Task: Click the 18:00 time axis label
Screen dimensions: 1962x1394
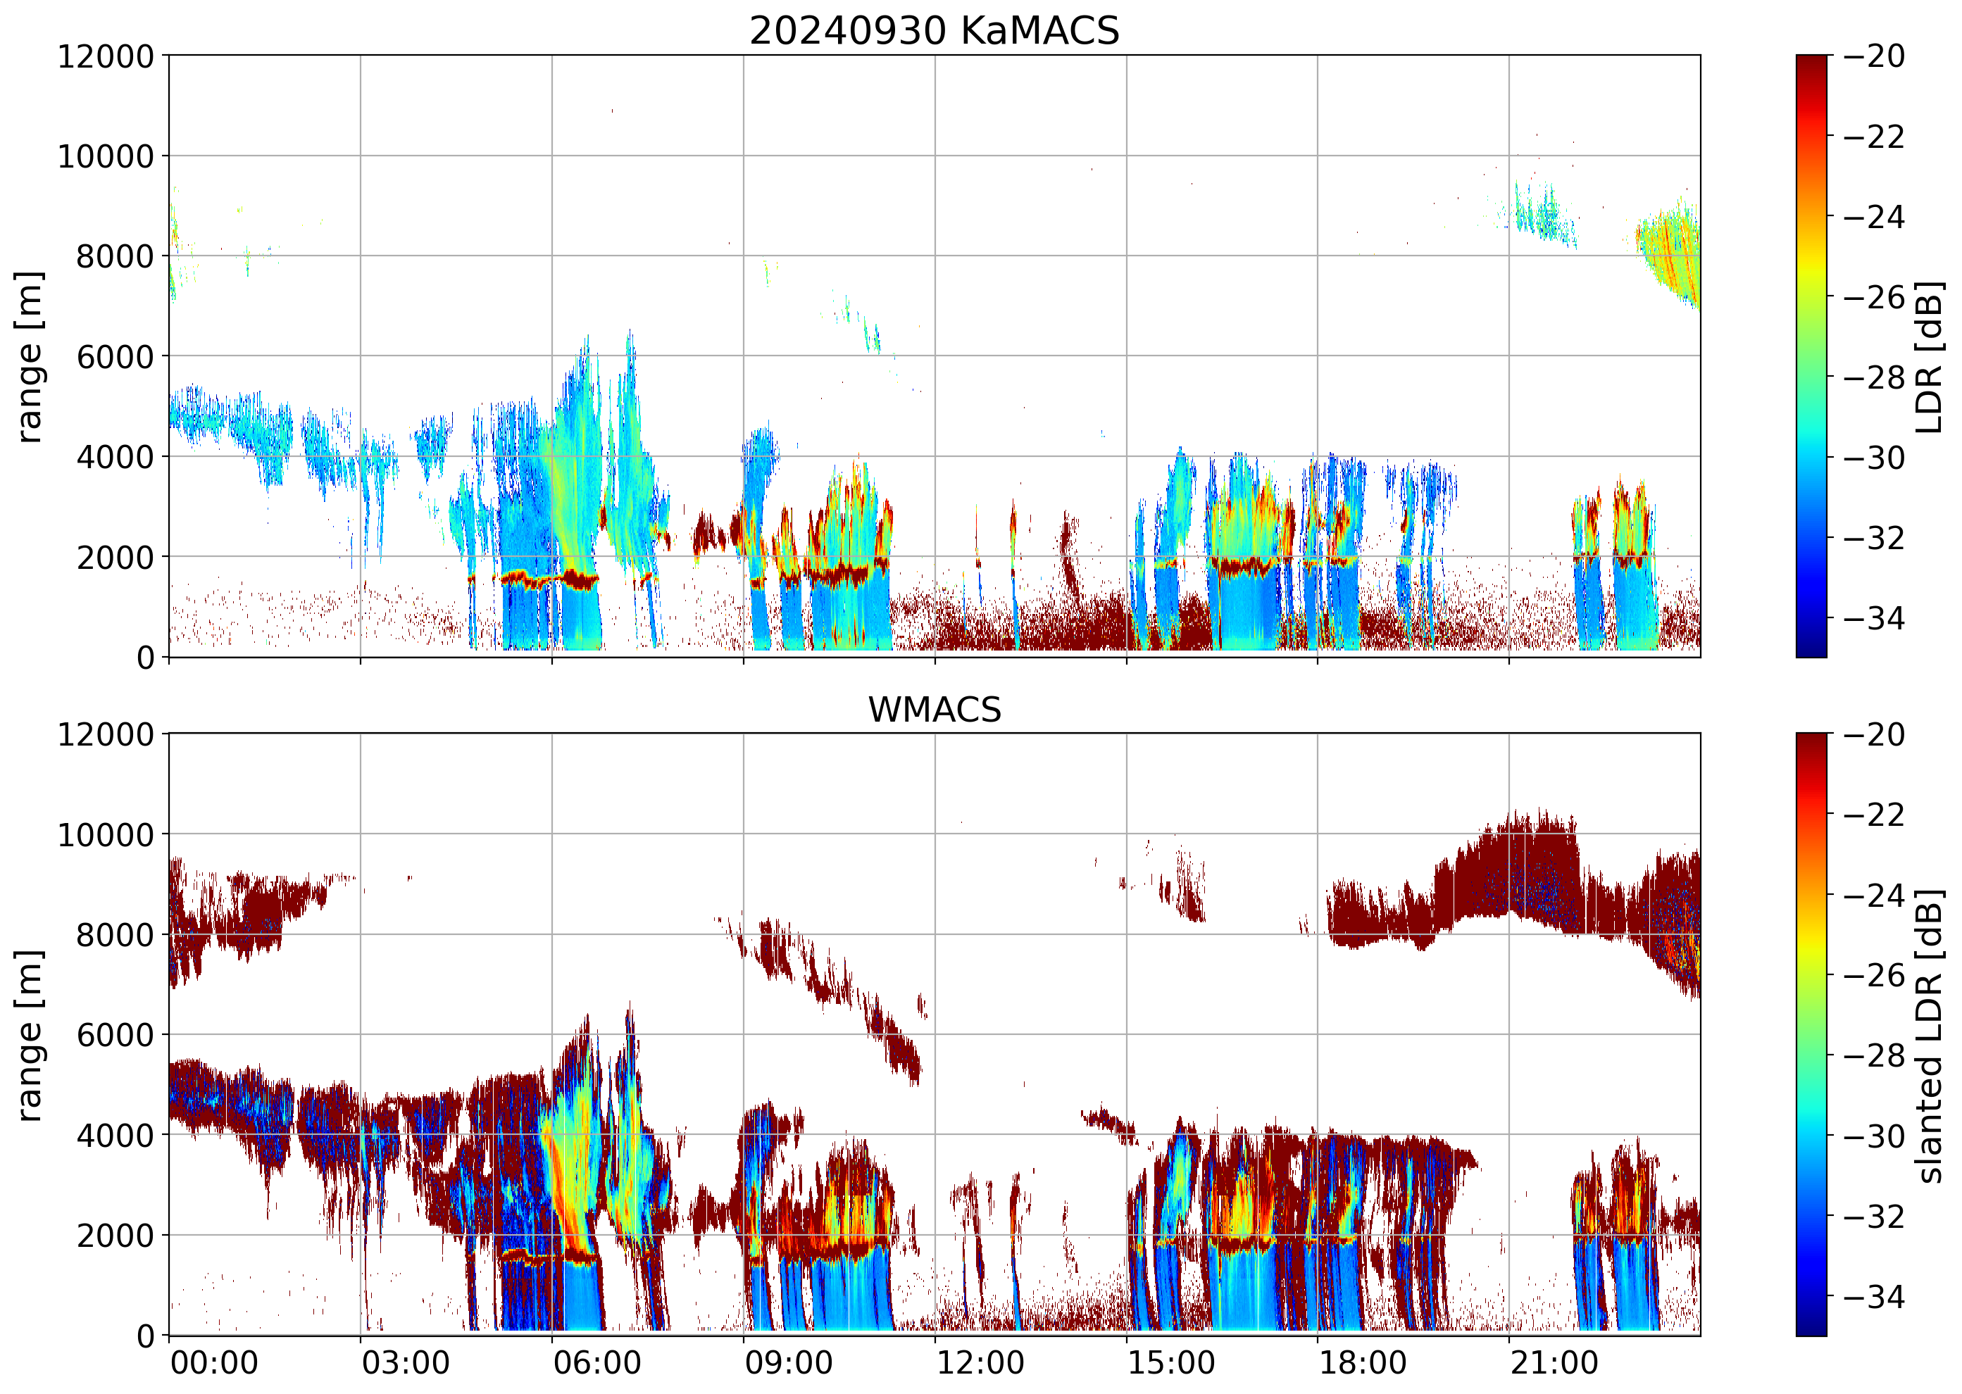Action: pos(1363,1363)
